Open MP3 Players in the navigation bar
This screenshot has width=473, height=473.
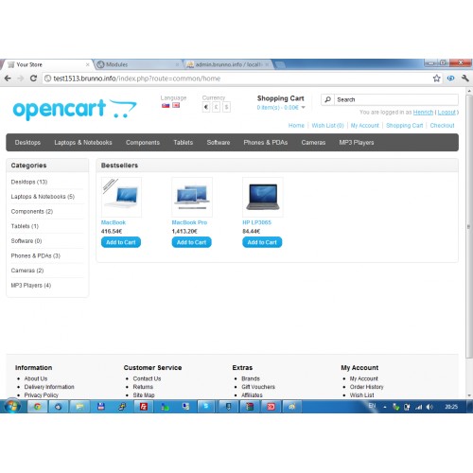[357, 143]
